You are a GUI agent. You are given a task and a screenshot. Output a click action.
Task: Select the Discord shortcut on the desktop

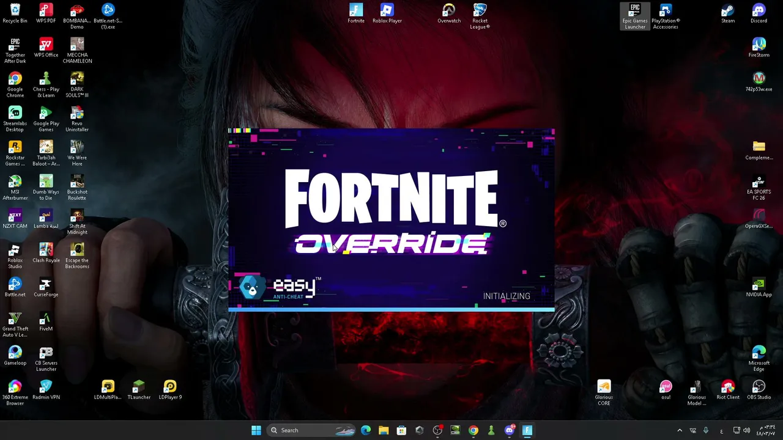[759, 13]
